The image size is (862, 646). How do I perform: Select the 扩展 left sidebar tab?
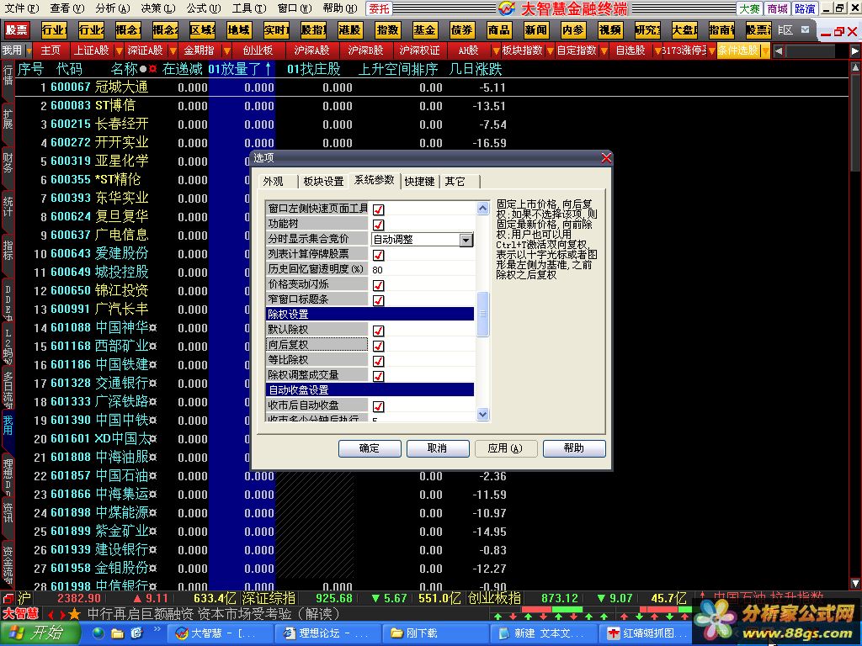click(8, 120)
